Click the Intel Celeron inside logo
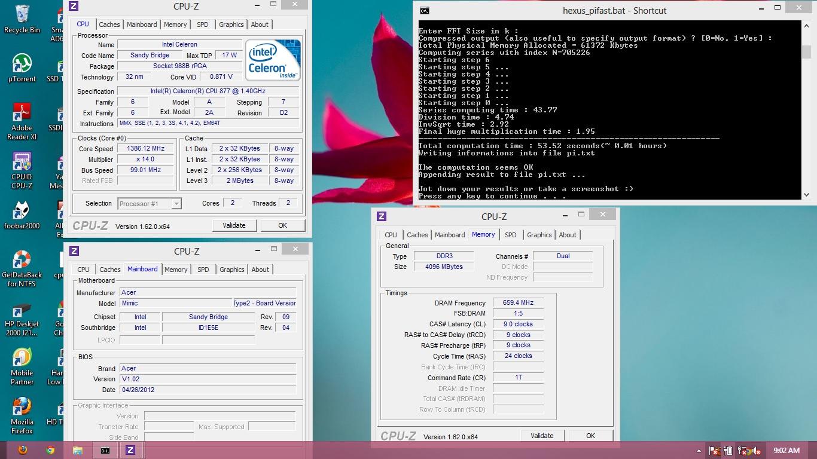 tap(273, 60)
